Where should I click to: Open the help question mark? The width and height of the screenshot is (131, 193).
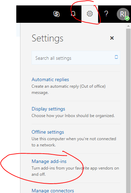coord(106,14)
